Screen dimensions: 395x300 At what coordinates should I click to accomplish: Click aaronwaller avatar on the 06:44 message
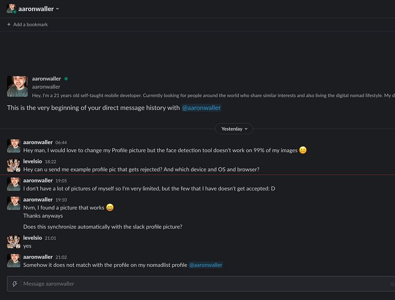tap(13, 146)
